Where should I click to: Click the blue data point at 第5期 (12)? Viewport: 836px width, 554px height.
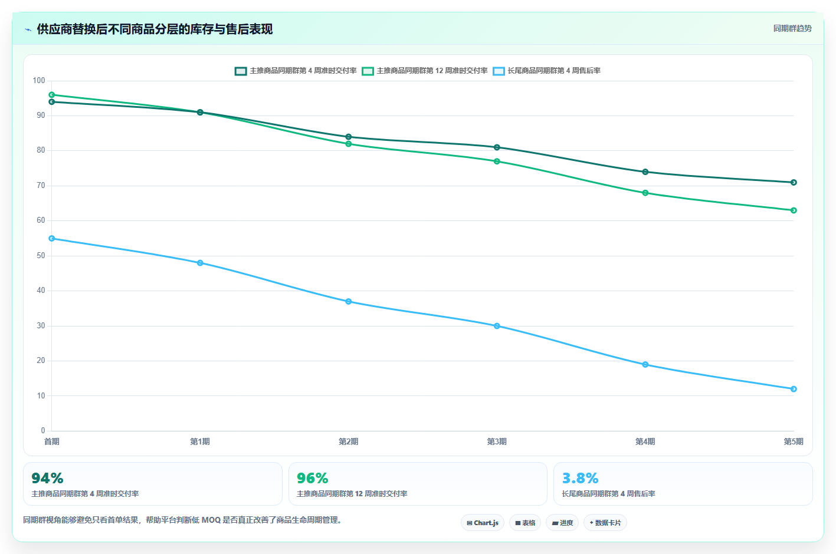coord(794,389)
